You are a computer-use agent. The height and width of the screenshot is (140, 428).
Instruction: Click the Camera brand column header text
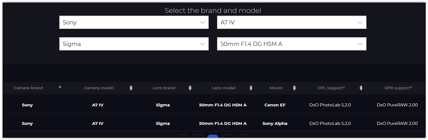pyautogui.click(x=28, y=88)
